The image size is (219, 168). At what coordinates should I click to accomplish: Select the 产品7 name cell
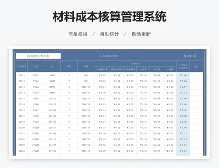[35, 110]
